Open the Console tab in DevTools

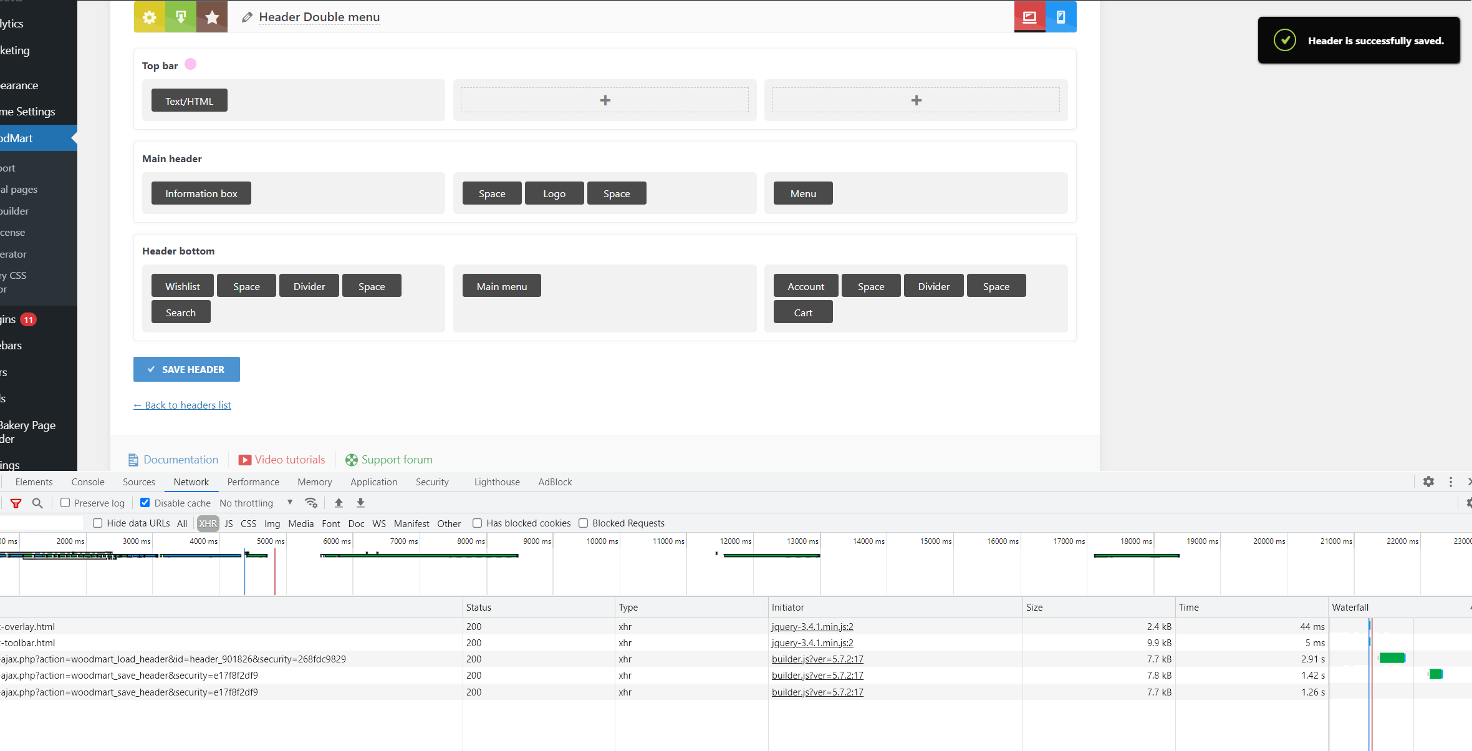88,482
